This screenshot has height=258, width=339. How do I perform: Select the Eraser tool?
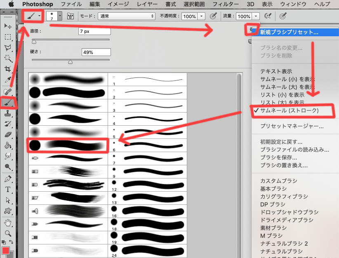click(x=8, y=135)
